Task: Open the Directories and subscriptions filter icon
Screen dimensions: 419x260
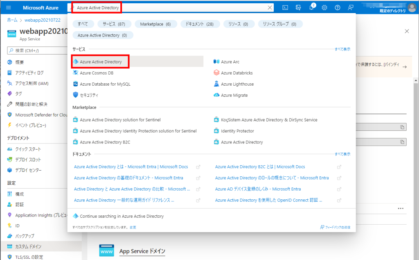Action: (x=298, y=7)
